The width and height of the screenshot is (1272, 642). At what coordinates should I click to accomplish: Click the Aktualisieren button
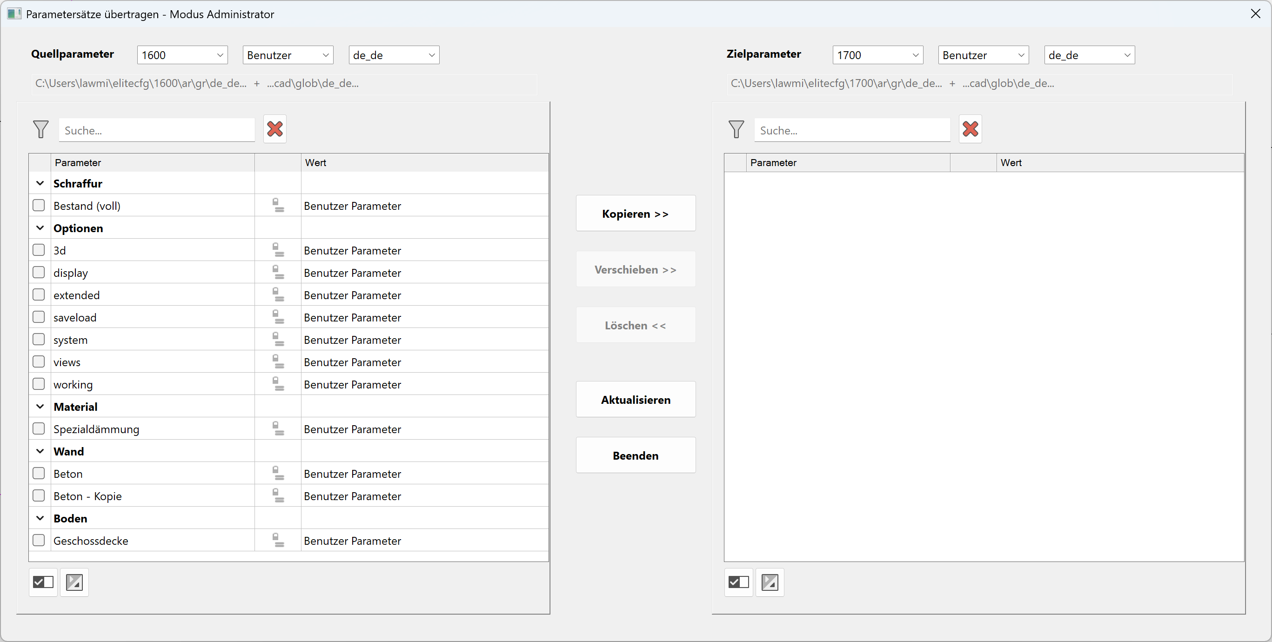[636, 399]
